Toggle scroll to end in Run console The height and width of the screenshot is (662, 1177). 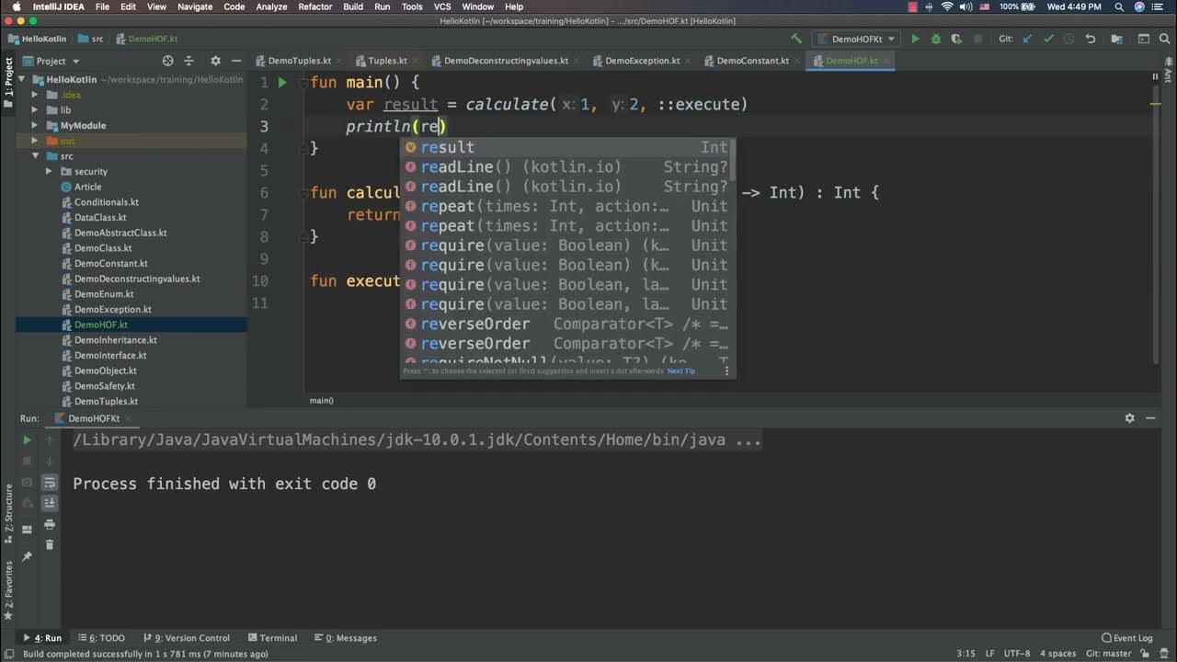pos(50,503)
